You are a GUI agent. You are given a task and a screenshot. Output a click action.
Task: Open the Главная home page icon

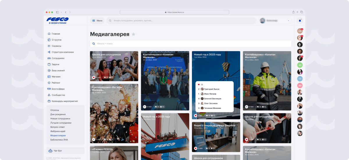49,34
